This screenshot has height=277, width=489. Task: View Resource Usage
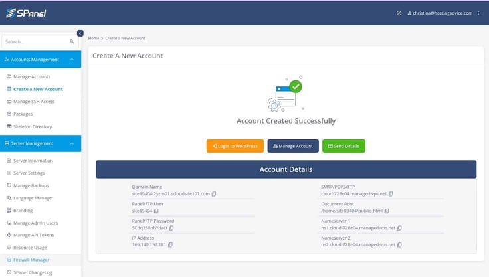30,247
